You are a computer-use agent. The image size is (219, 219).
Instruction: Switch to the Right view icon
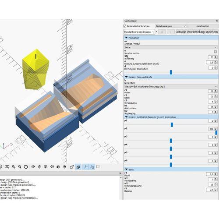(x=33, y=166)
